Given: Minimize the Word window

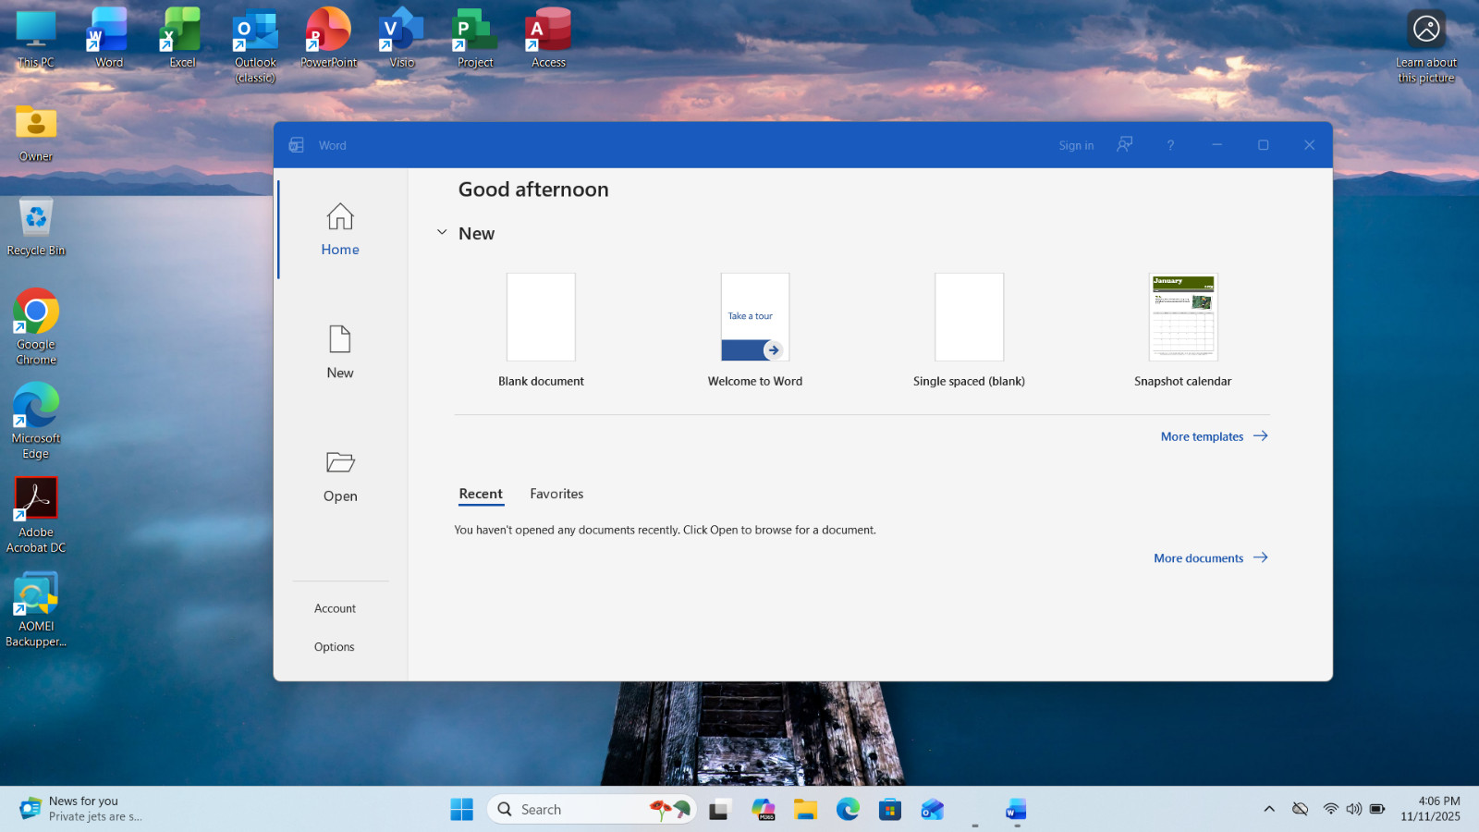Looking at the screenshot, I should pyautogui.click(x=1216, y=145).
